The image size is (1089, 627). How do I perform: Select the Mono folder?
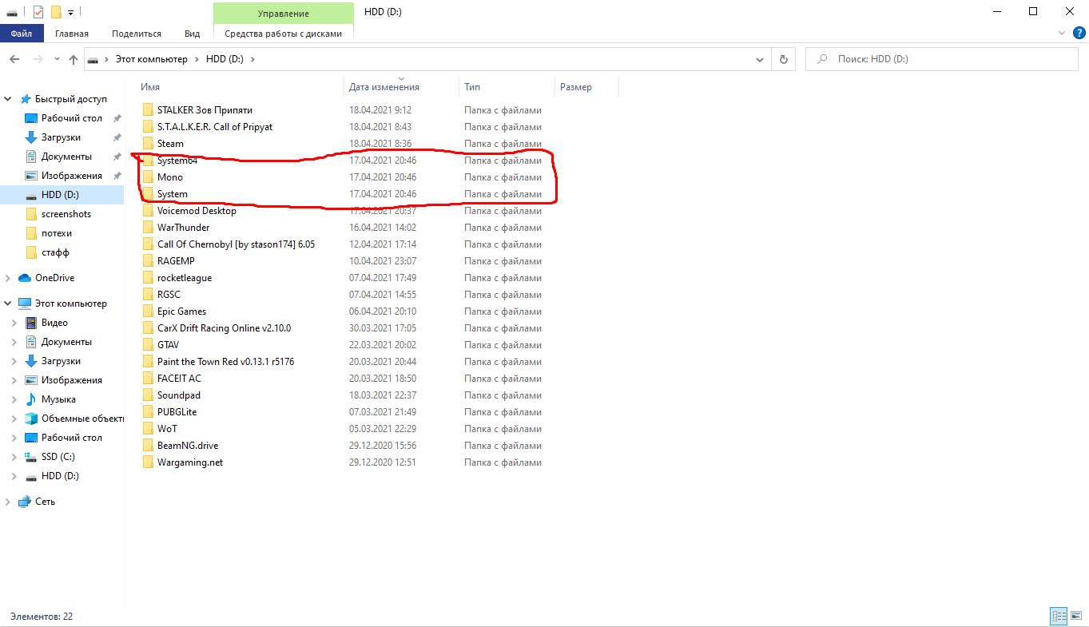click(x=170, y=177)
